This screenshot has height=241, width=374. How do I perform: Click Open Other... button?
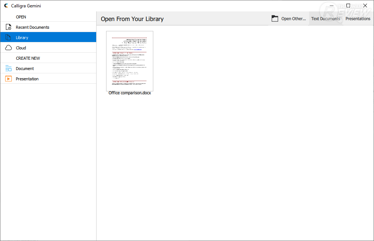tap(289, 19)
